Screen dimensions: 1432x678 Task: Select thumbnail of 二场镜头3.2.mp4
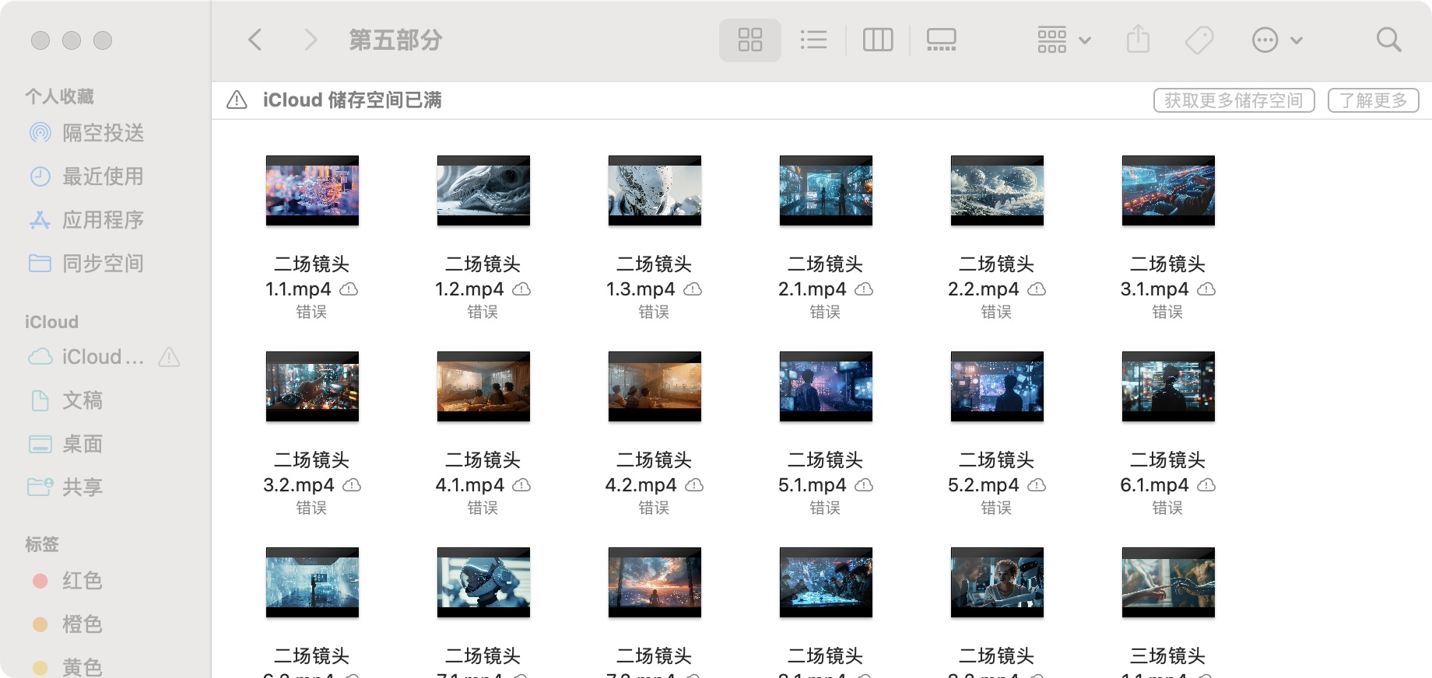click(312, 386)
